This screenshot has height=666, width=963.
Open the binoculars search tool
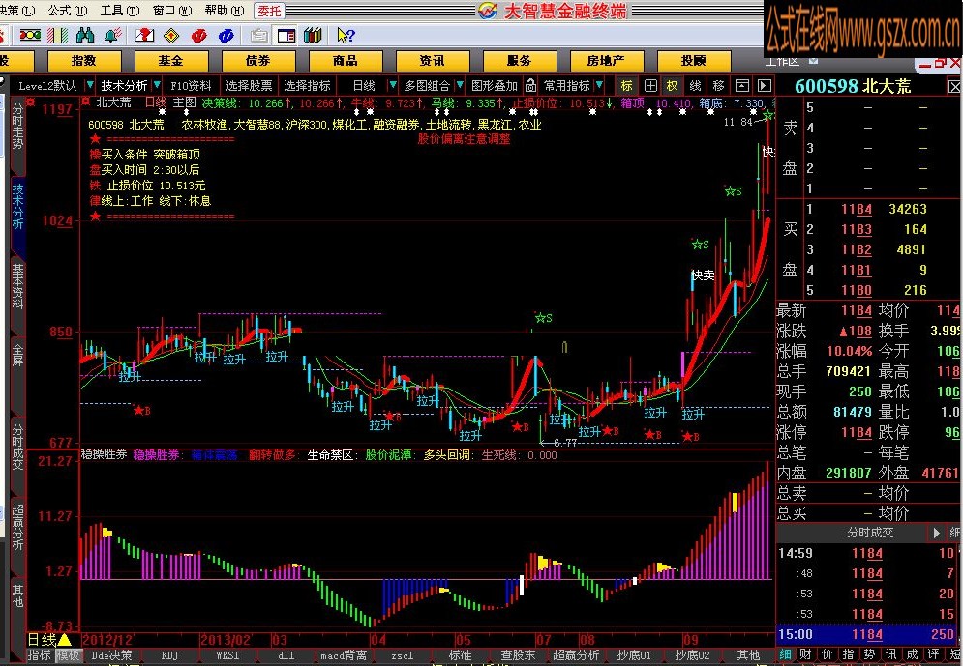85,36
